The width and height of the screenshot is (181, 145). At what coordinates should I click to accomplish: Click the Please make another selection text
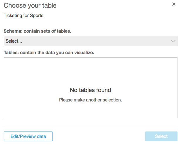click(x=90, y=100)
